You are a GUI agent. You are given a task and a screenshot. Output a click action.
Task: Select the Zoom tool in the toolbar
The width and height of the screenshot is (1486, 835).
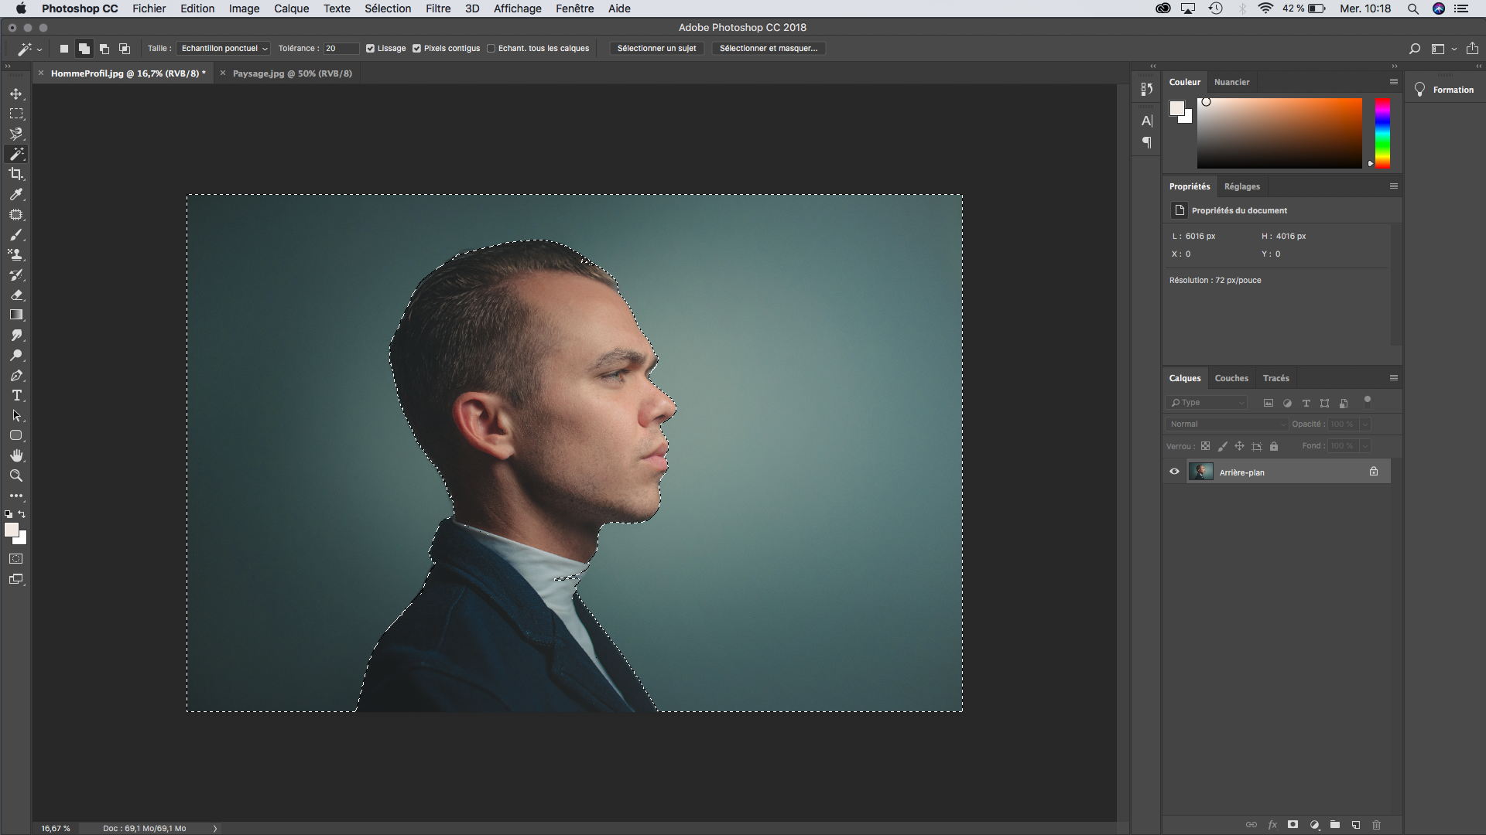pos(16,475)
